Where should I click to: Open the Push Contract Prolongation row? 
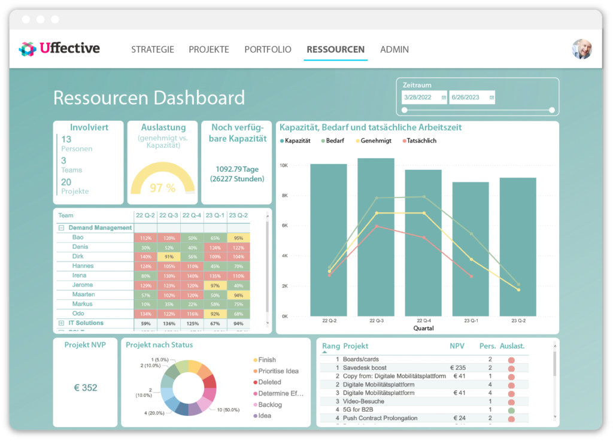pyautogui.click(x=424, y=418)
